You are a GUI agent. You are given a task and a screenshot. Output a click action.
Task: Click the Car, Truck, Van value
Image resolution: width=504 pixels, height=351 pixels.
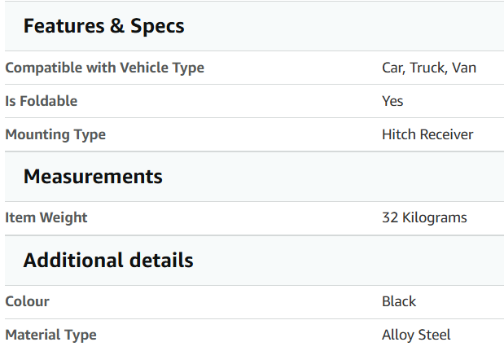tap(429, 68)
